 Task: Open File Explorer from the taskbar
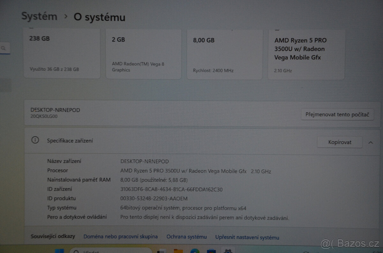click(x=178, y=251)
